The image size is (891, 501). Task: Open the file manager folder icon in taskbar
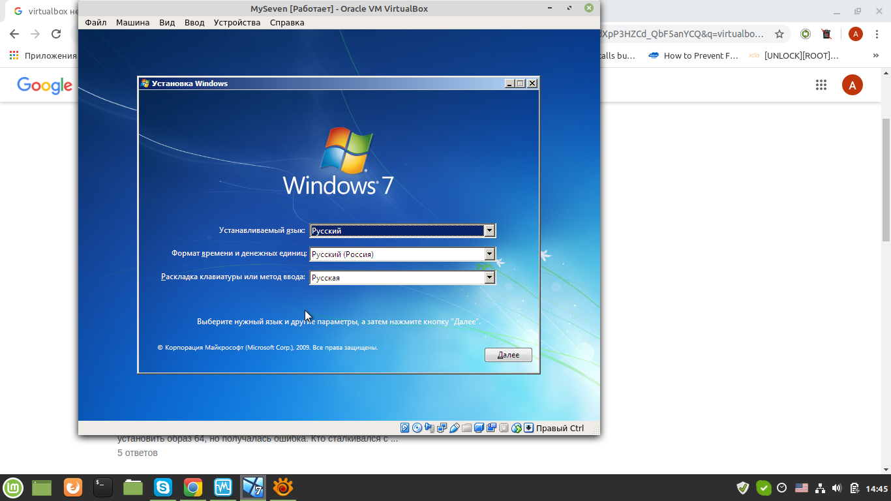[133, 487]
